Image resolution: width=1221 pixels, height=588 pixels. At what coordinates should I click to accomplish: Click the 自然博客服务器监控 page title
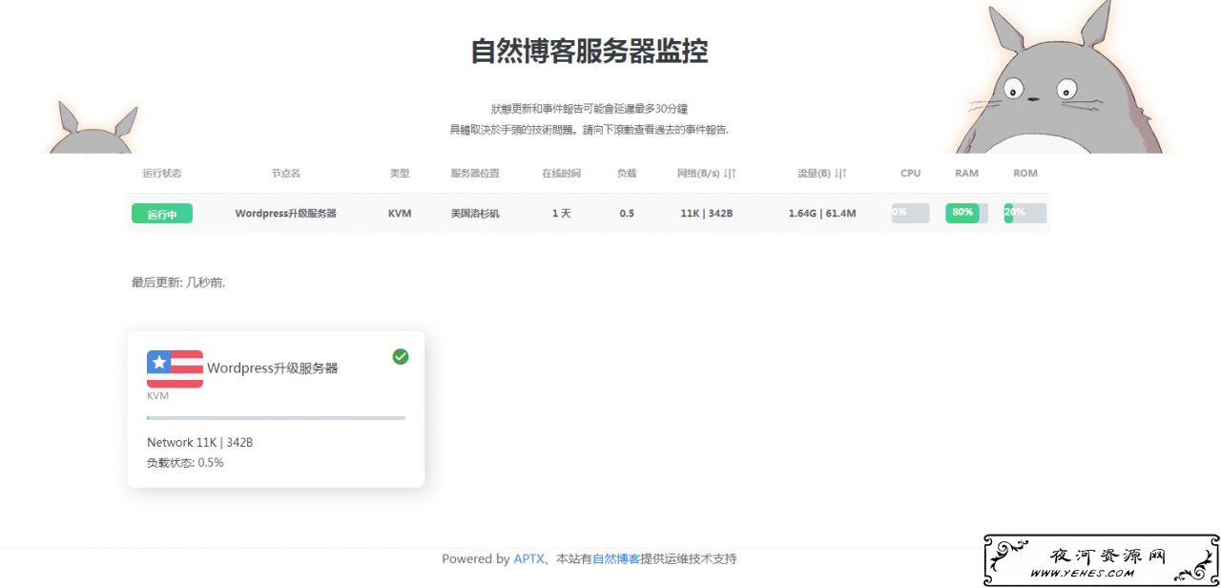click(590, 51)
